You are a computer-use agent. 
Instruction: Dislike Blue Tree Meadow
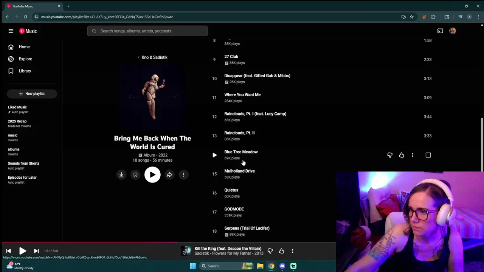point(390,155)
